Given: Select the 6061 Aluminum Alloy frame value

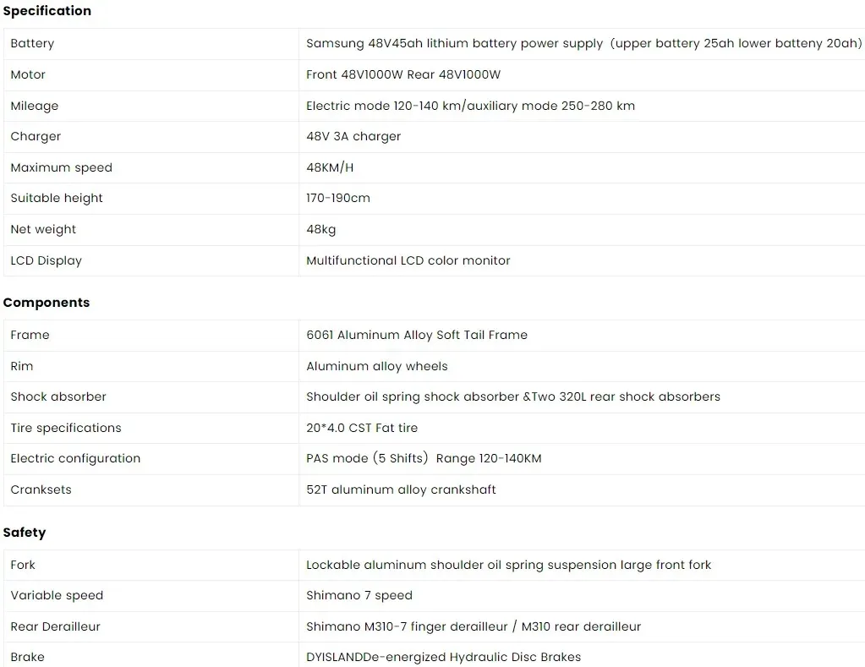Looking at the screenshot, I should (417, 335).
